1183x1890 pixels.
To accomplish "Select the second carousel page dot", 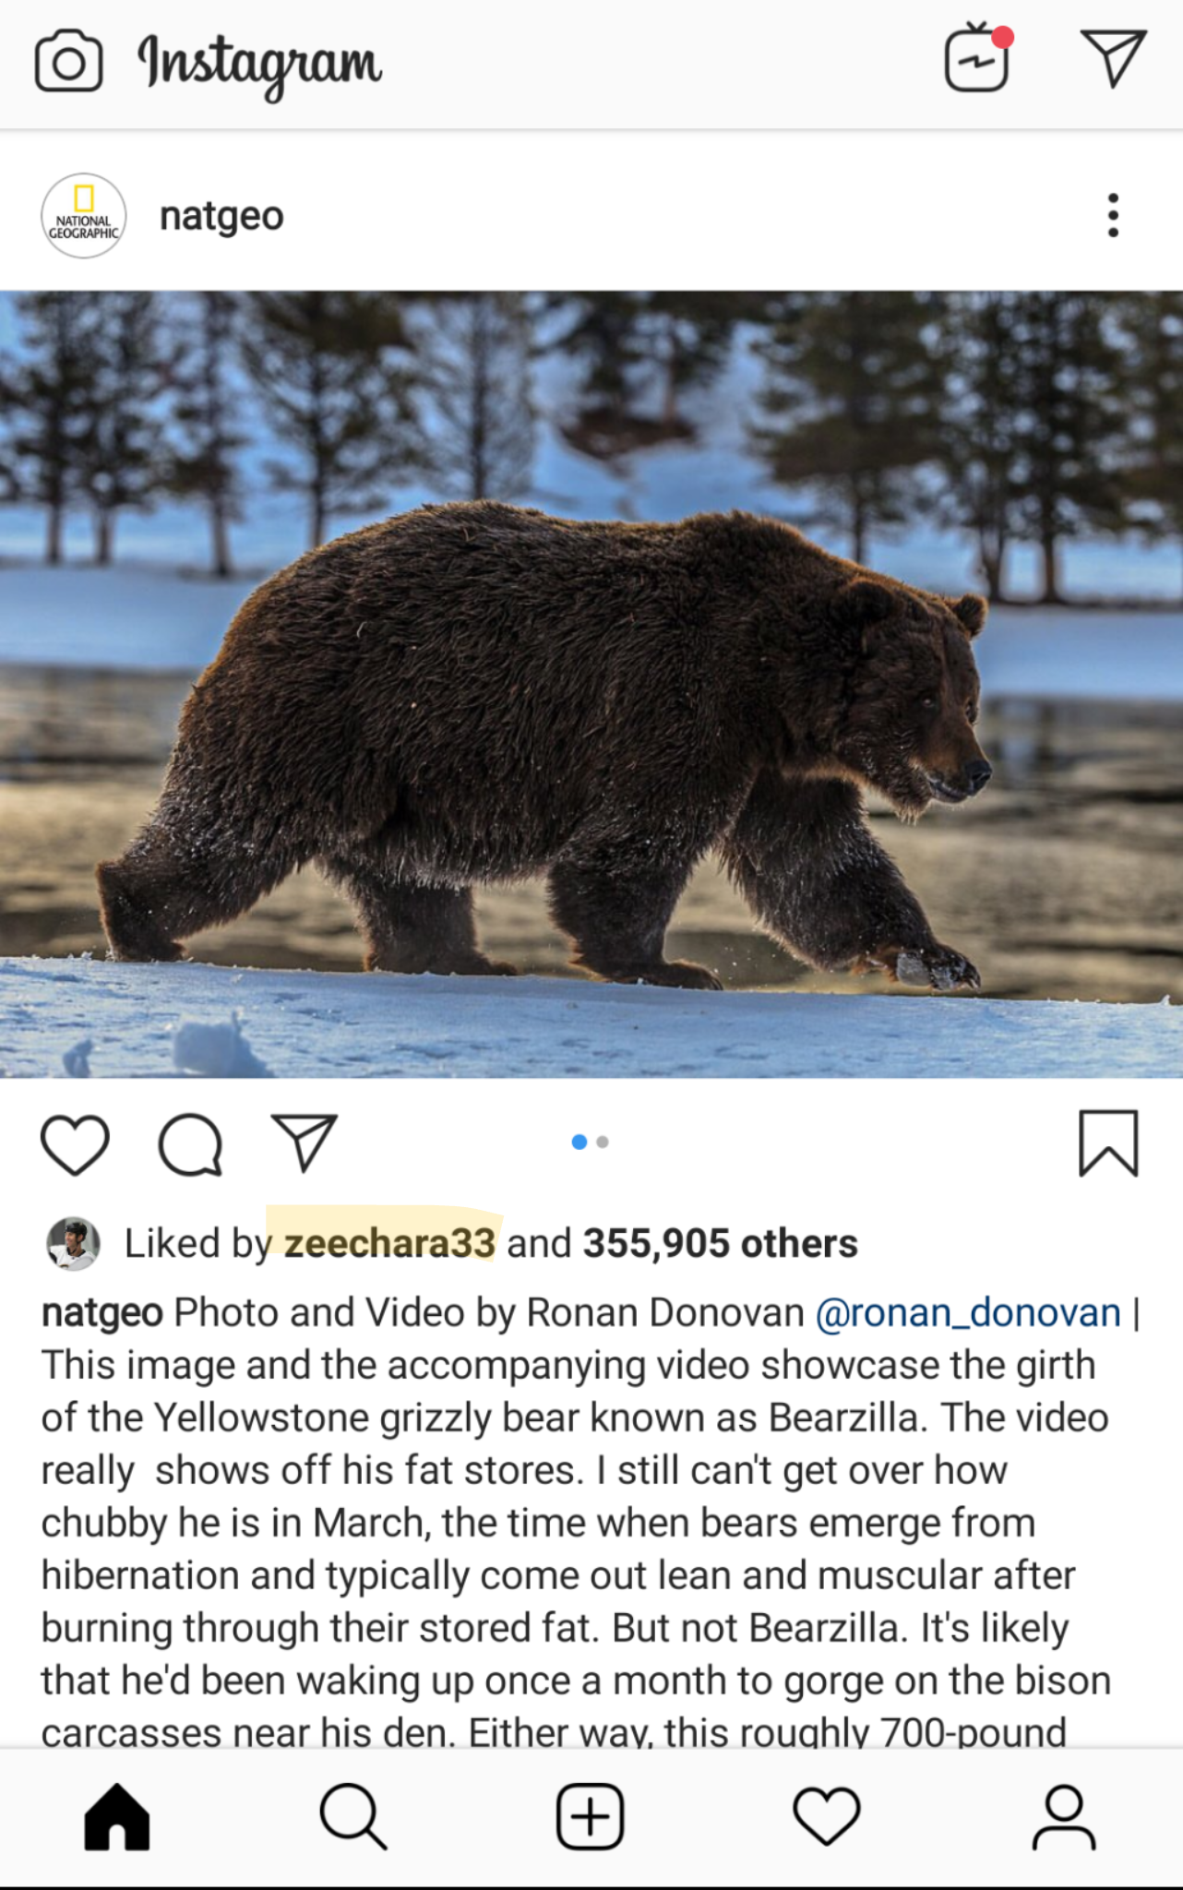I will (603, 1142).
